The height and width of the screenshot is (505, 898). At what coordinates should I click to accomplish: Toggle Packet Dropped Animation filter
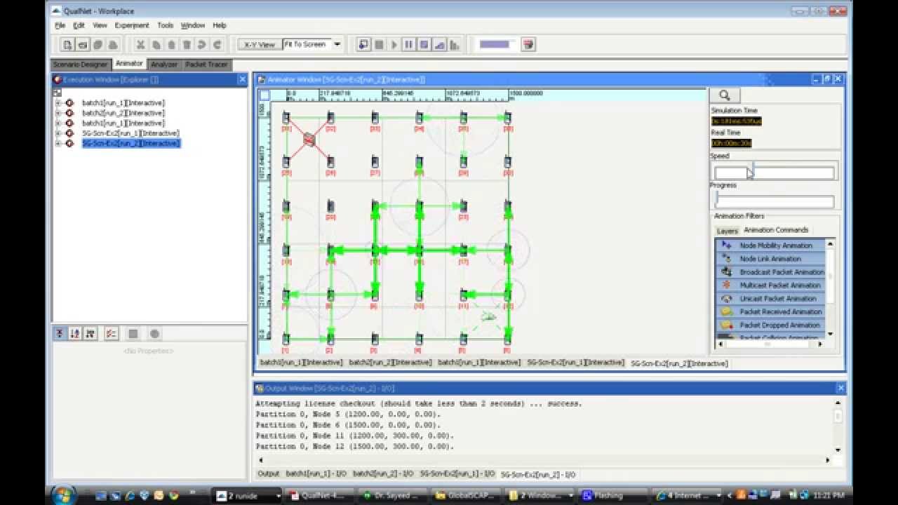pos(770,325)
